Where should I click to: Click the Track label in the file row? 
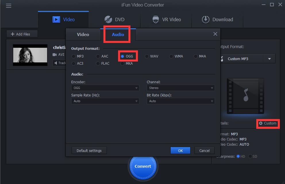(x=62, y=63)
